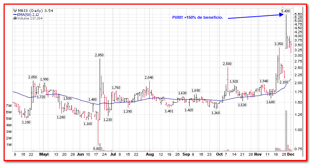Click the volume bars legend icon
The image size is (311, 165).
[15, 18]
